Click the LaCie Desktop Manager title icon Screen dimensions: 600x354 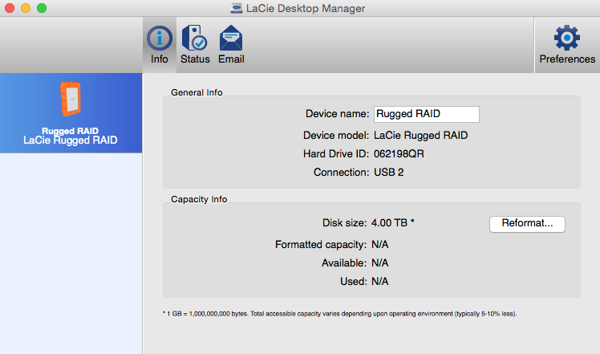coord(237,8)
